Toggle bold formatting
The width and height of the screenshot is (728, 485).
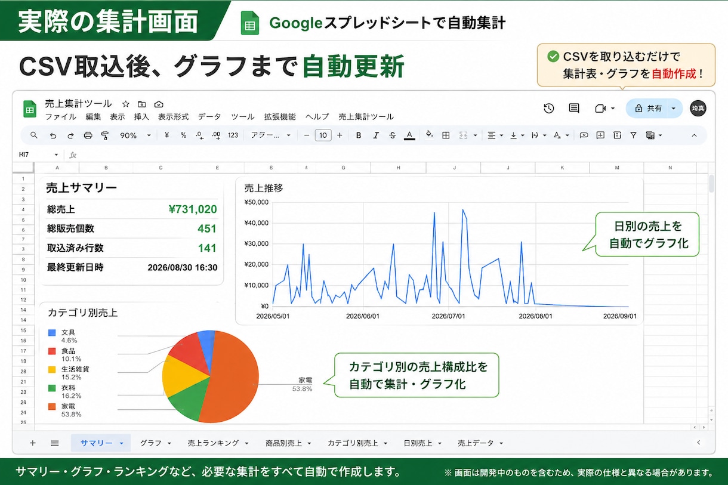[359, 135]
